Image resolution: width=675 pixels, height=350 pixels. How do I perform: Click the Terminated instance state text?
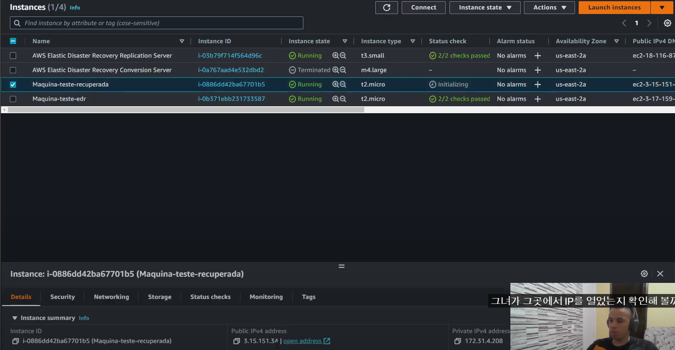314,70
